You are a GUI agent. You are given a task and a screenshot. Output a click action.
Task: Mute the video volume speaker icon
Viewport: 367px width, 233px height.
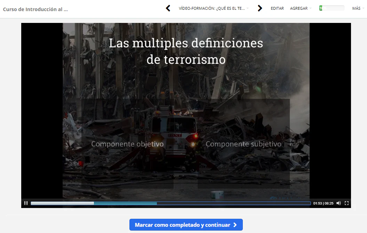point(338,203)
